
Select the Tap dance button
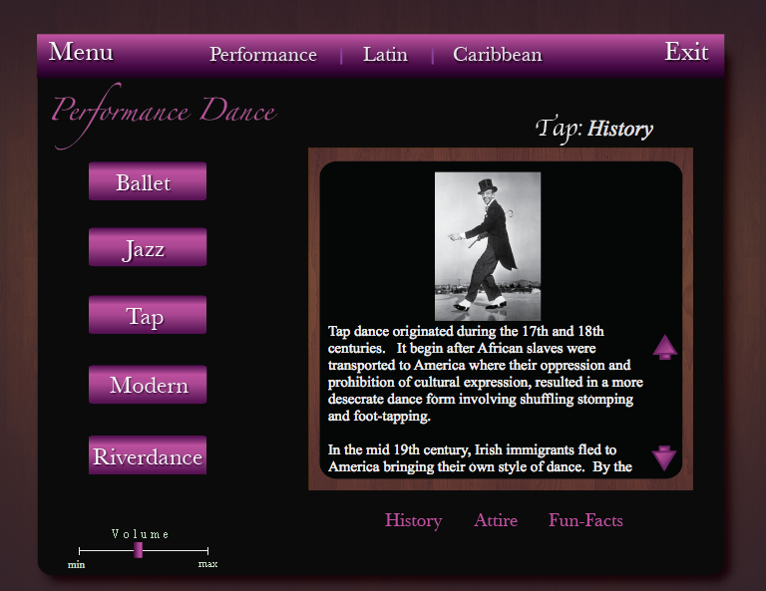pyautogui.click(x=148, y=315)
